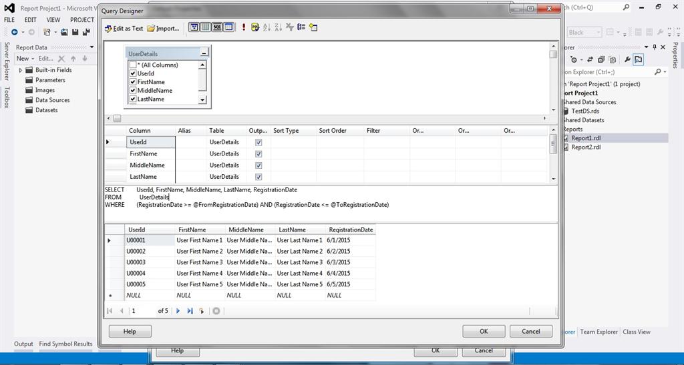Toggle the Output checkbox for the UserId row
684x365 pixels.
(259, 142)
